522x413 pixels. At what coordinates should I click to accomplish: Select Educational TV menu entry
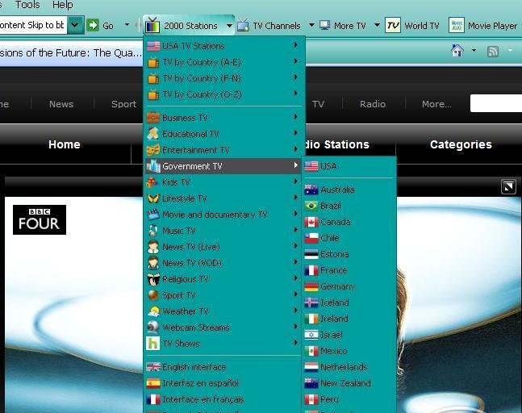pyautogui.click(x=223, y=134)
